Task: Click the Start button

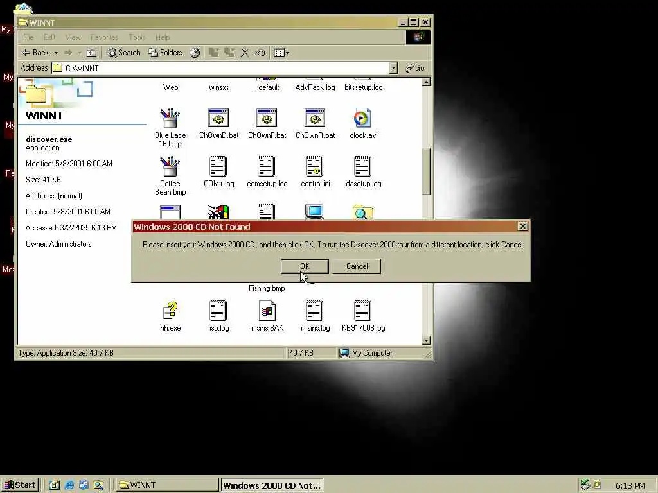Action: [20, 485]
